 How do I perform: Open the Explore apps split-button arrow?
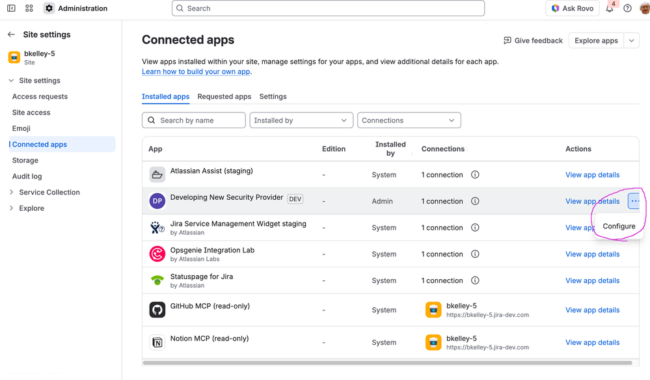631,40
